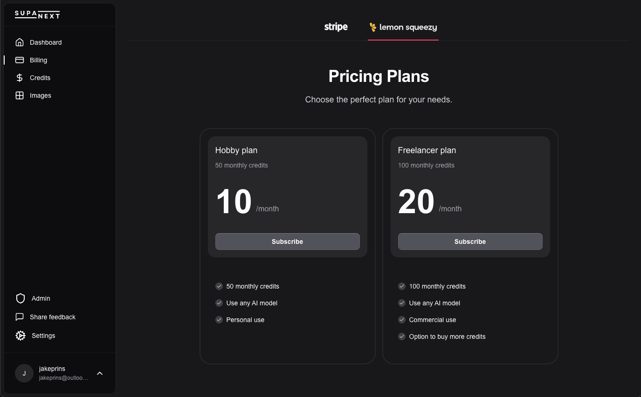Open the Share feedback link text
This screenshot has width=641, height=397.
click(53, 317)
